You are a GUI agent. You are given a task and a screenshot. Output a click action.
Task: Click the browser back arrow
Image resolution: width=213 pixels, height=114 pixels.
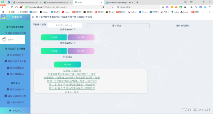point(3,7)
